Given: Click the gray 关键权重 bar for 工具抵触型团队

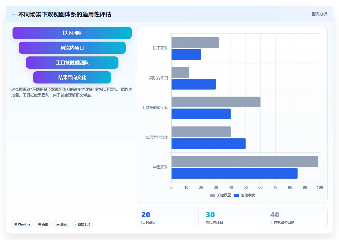Looking at the screenshot, I should [216, 102].
